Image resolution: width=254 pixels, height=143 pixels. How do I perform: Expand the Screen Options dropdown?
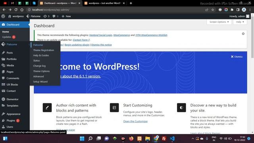coord(219,22)
